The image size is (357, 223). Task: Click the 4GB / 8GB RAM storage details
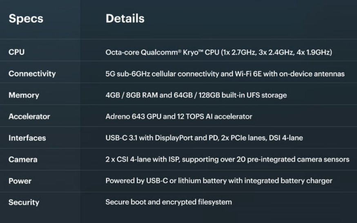coord(196,95)
